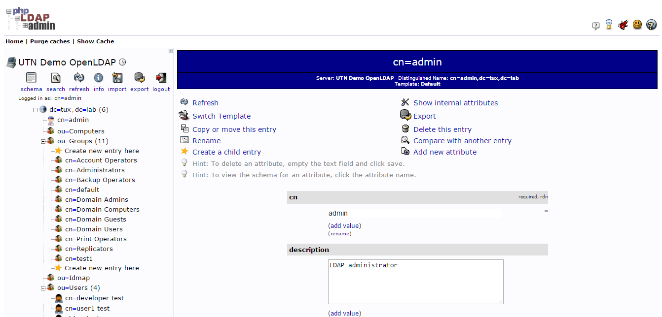This screenshot has height=317, width=662.
Task: Open the cn=Domain Admins group entry
Action: 97,199
